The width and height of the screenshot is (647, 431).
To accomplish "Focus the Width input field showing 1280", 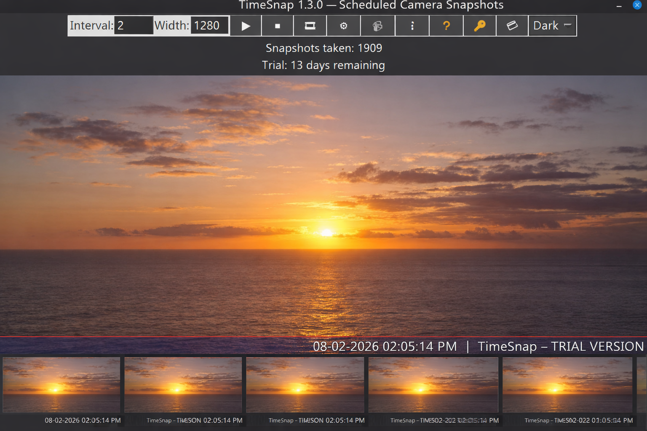I will [210, 26].
